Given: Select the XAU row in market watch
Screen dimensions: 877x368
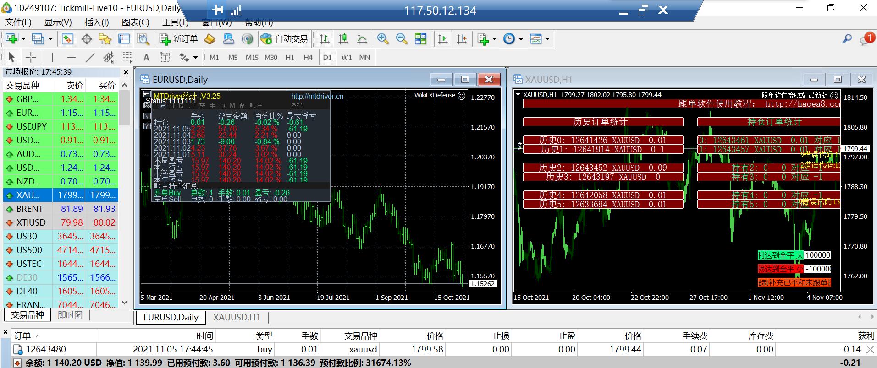Looking at the screenshot, I should tap(61, 195).
